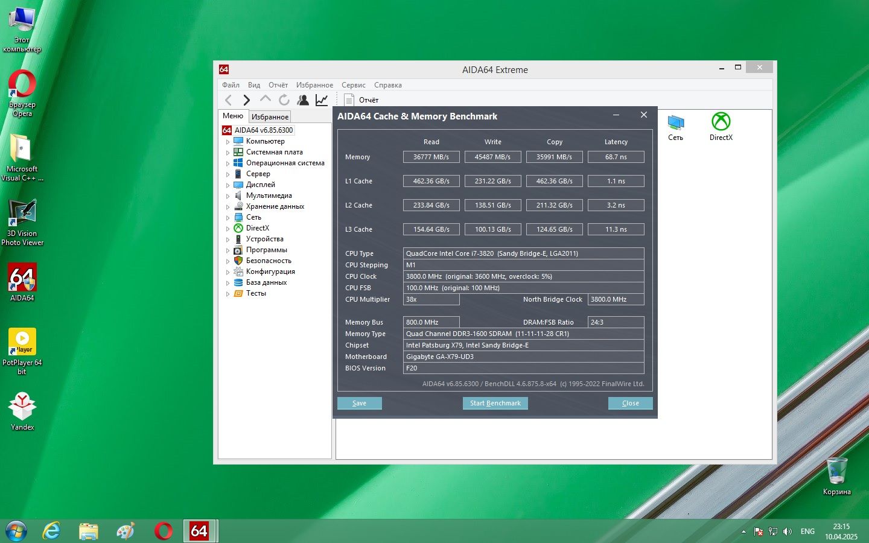The height and width of the screenshot is (543, 869).
Task: Open Этот компьютер desktop icon
Action: click(x=22, y=30)
